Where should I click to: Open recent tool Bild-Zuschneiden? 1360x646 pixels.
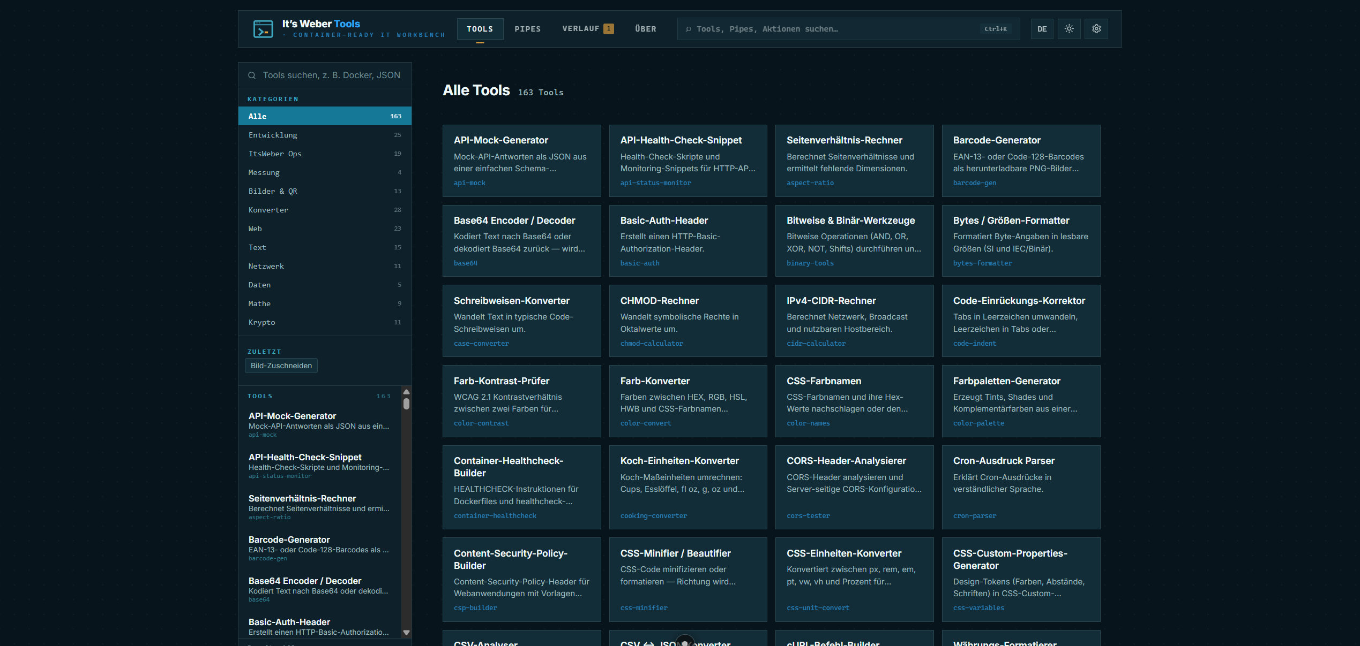click(281, 366)
